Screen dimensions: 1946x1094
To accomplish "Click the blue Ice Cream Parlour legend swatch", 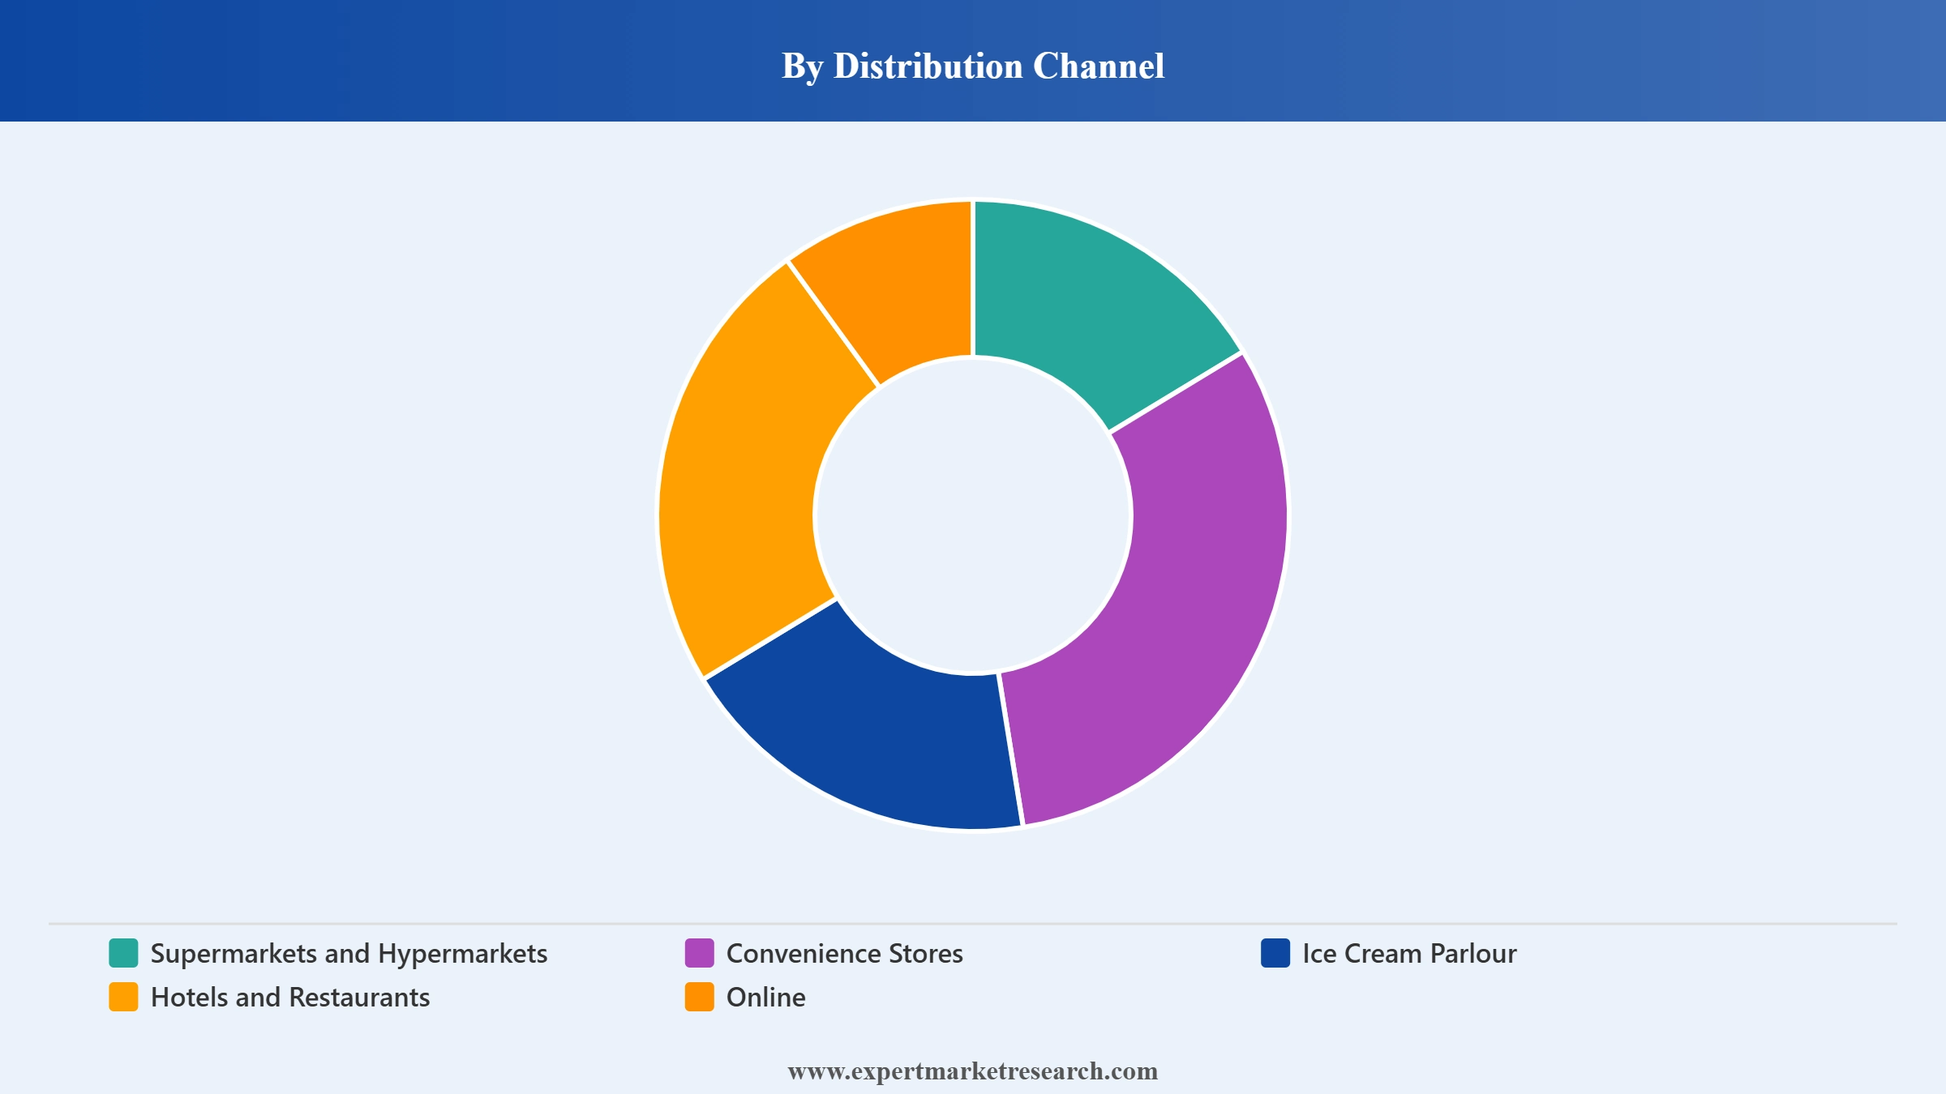I will click(1275, 953).
